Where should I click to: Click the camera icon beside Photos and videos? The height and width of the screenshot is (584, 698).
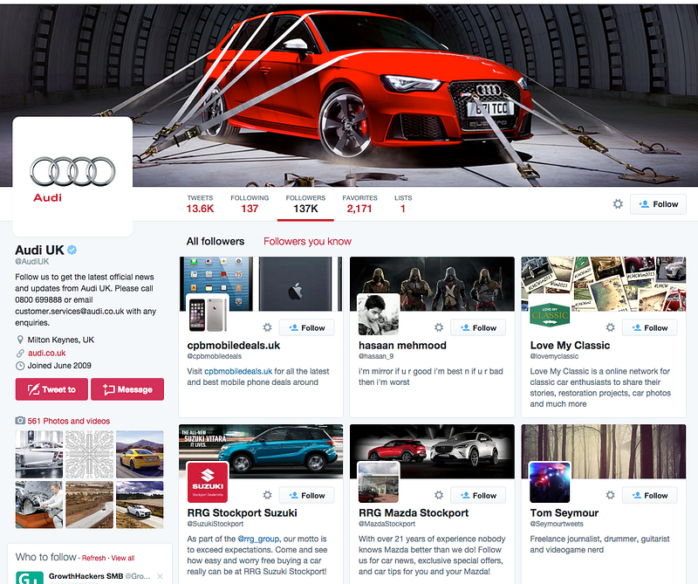click(x=20, y=421)
